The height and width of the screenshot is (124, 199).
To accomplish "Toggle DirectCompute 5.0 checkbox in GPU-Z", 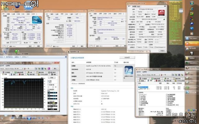I will click(x=155, y=47).
